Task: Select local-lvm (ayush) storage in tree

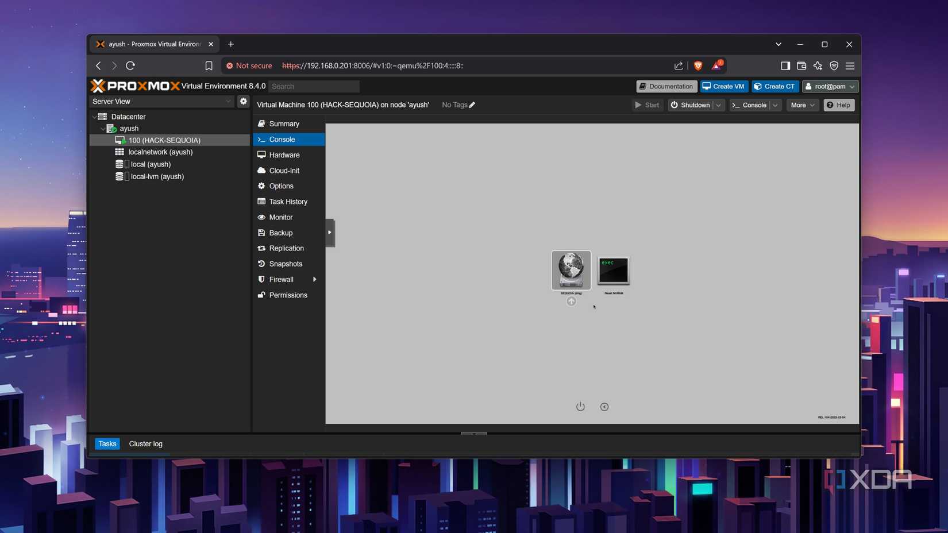Action: click(157, 177)
